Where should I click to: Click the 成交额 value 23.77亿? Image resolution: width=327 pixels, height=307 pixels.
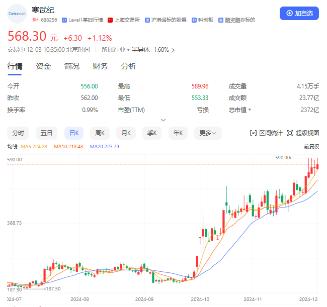(x=309, y=98)
